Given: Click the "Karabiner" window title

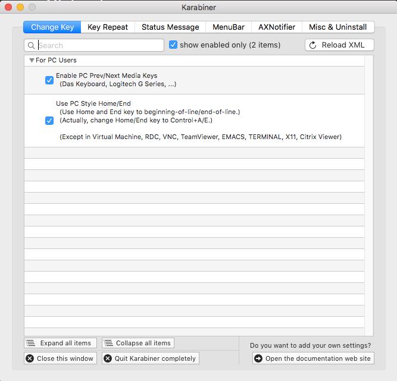Looking at the screenshot, I should [x=199, y=7].
